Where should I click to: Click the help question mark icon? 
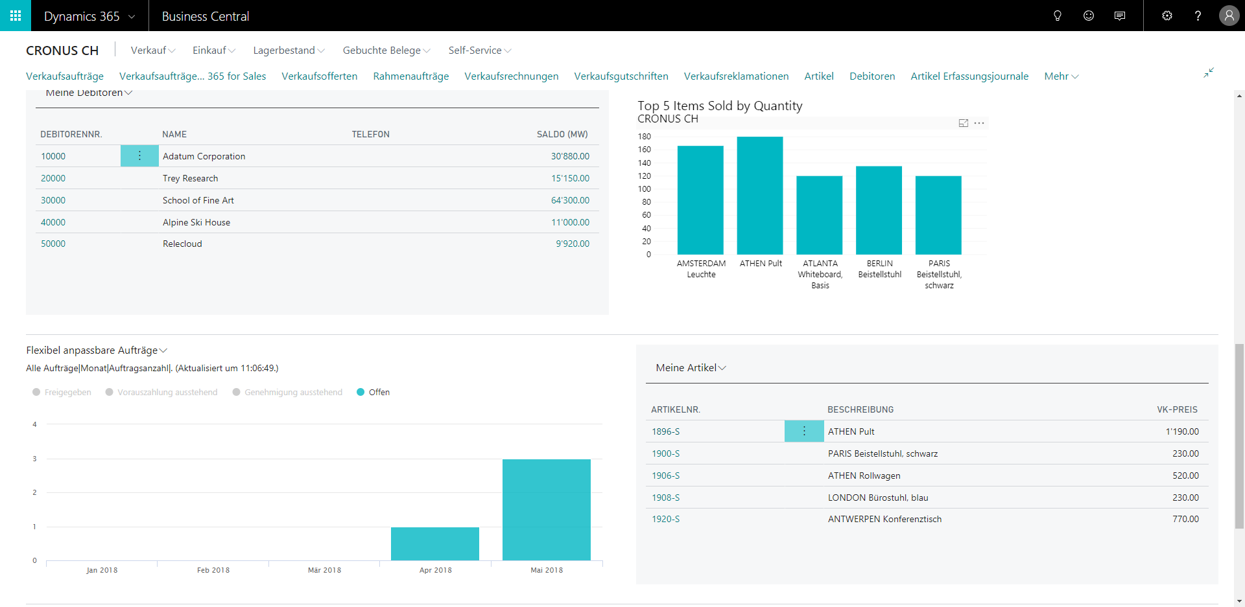click(1198, 16)
